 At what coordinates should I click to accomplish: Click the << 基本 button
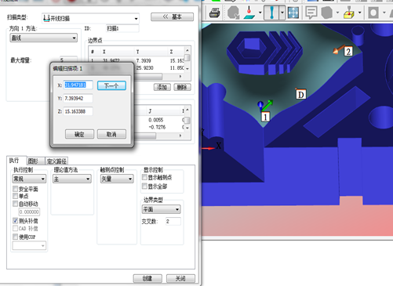click(173, 17)
